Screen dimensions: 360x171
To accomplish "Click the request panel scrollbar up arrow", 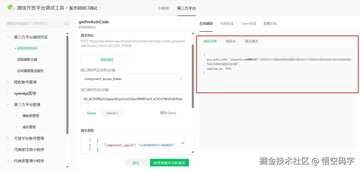I will tap(193, 34).
